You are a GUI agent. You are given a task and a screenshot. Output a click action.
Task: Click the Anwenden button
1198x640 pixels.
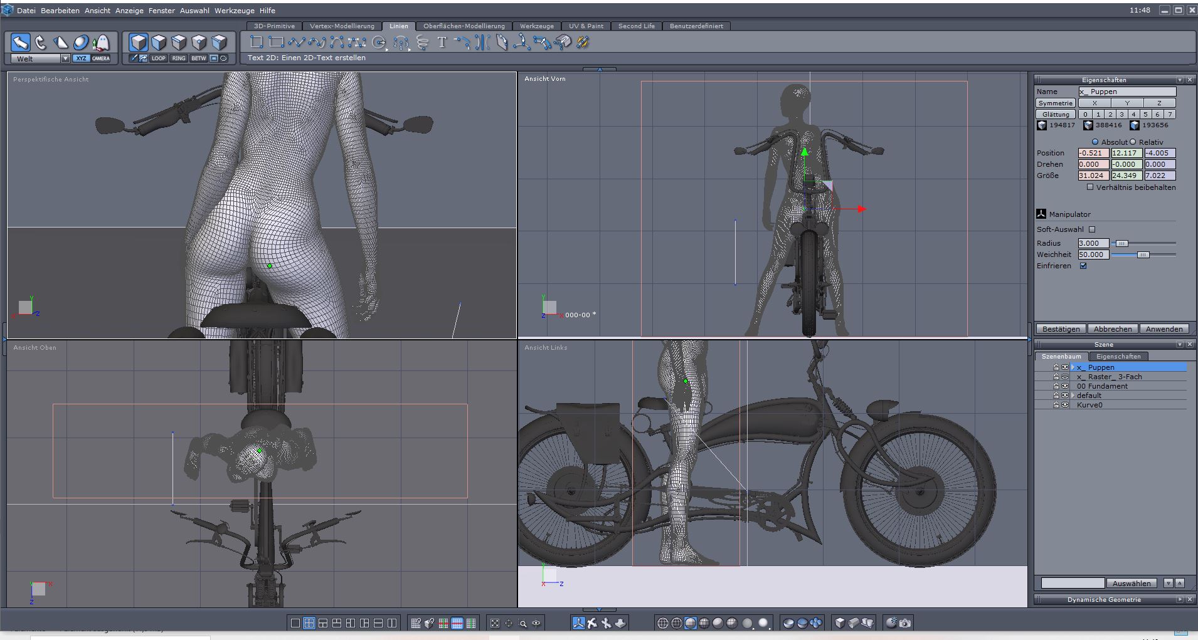(1164, 329)
